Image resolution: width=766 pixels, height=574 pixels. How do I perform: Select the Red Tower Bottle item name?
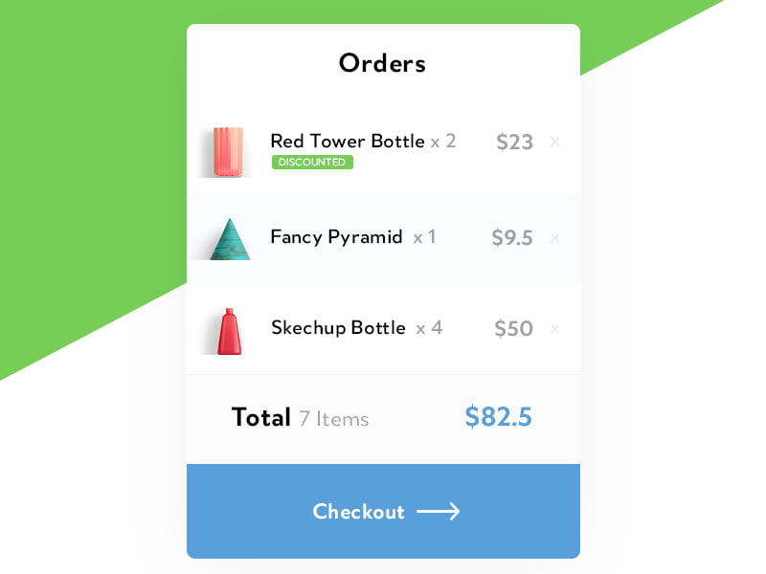point(347,141)
